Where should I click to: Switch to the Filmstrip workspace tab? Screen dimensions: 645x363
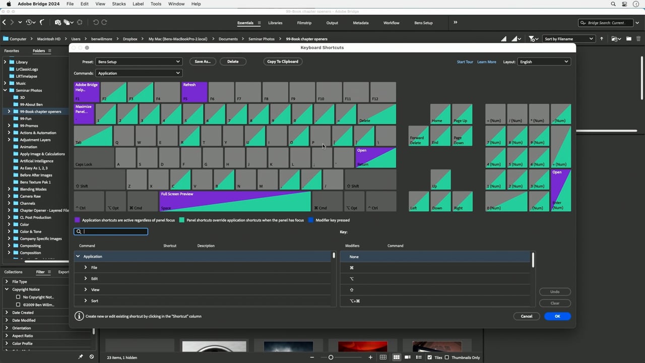pyautogui.click(x=304, y=23)
